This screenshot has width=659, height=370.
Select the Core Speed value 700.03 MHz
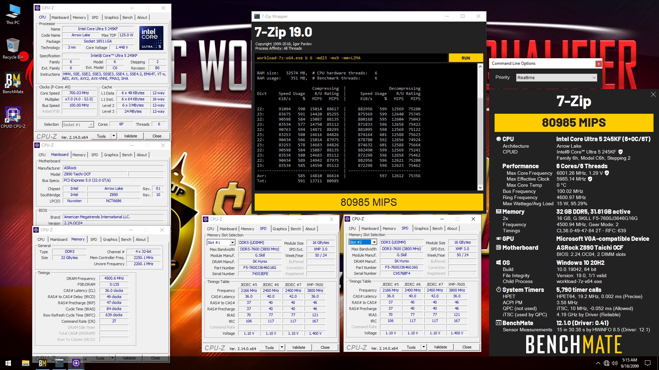click(x=79, y=93)
